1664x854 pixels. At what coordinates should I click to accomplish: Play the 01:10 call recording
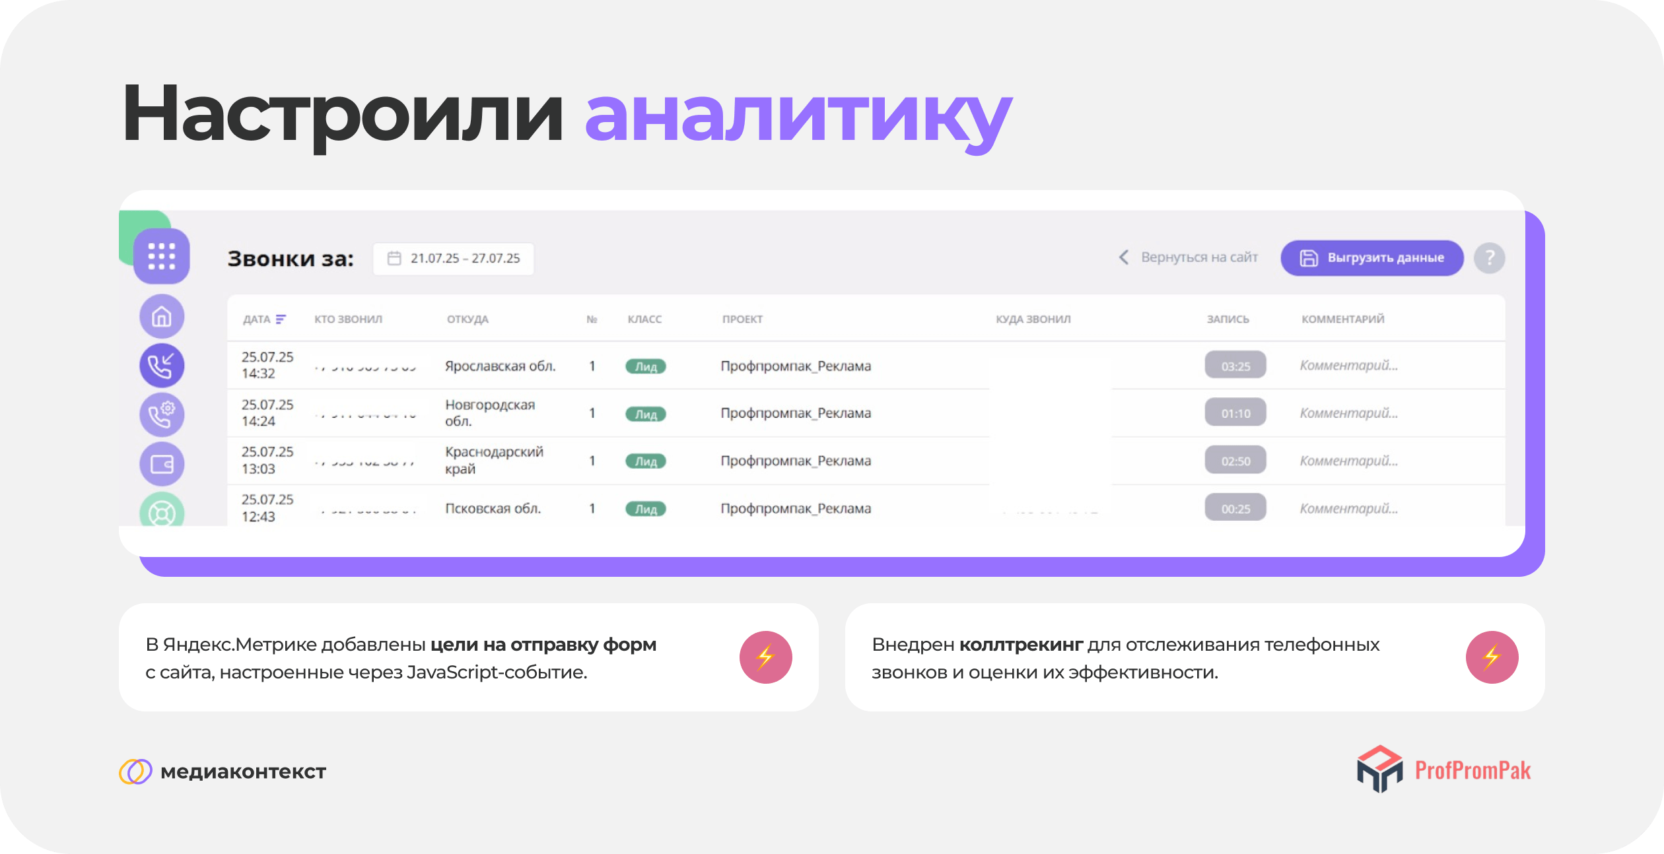point(1235,413)
